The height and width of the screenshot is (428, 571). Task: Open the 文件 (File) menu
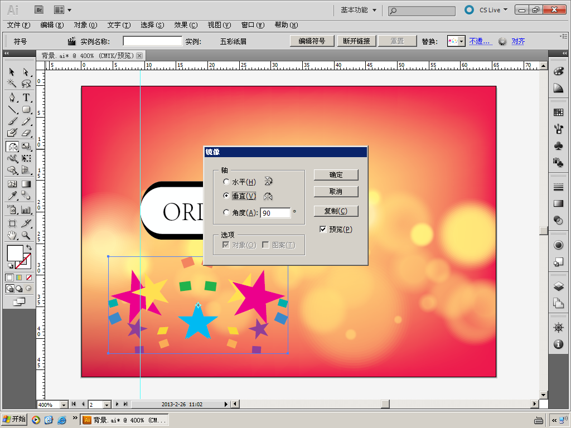pos(18,25)
